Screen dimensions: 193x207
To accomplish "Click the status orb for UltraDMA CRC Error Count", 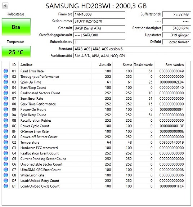I will pos(6,170).
